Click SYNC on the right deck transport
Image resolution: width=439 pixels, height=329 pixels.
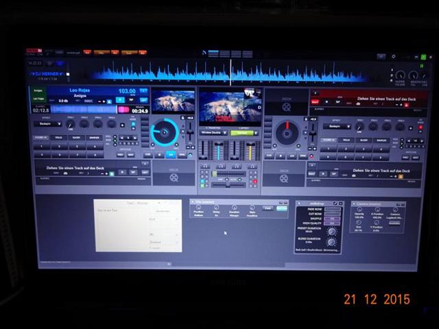[303, 156]
